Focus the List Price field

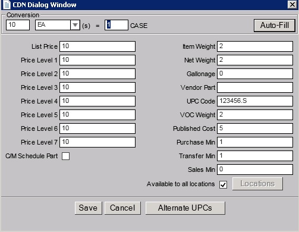pos(97,46)
